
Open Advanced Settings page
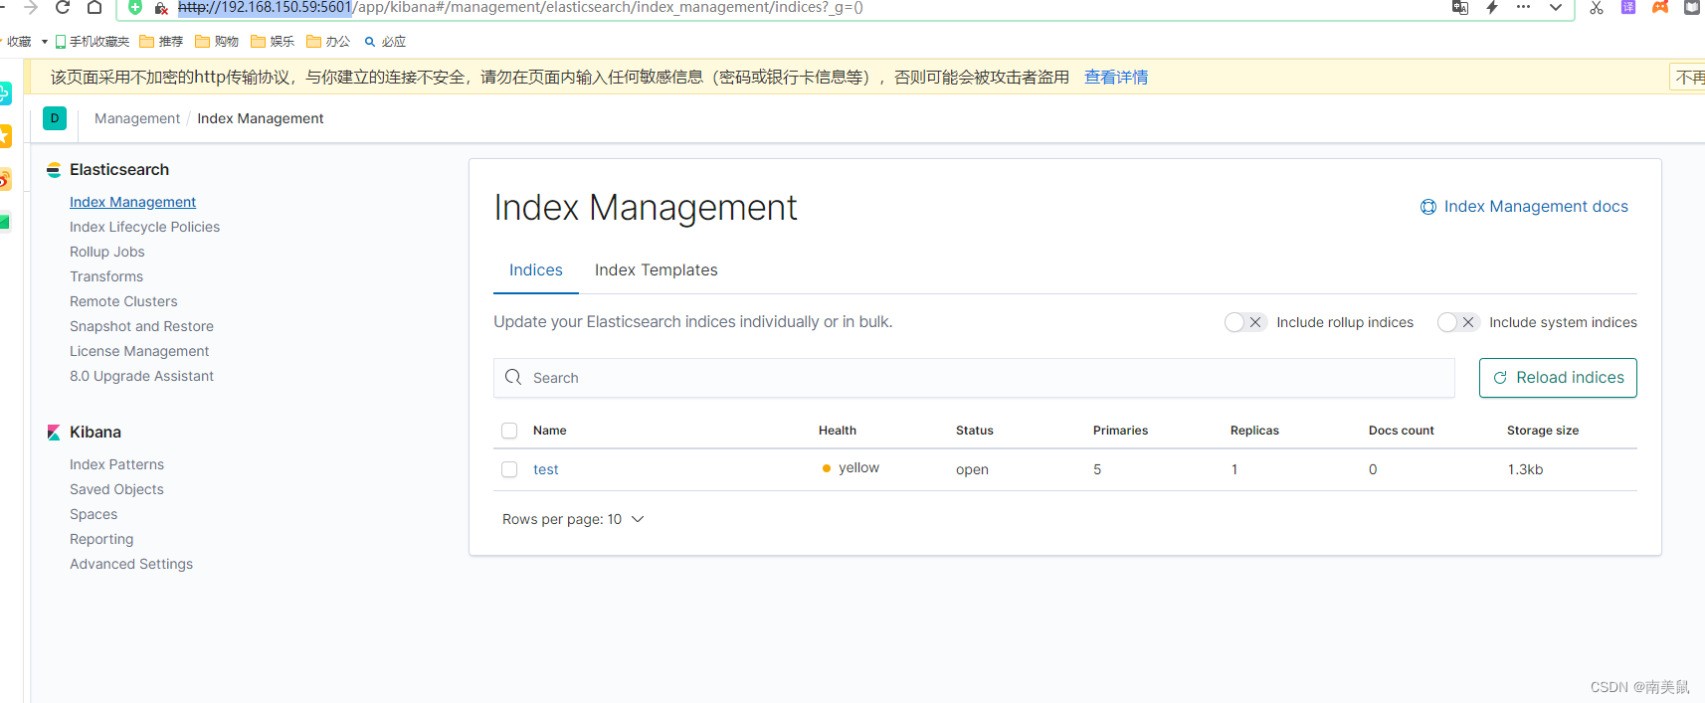pyautogui.click(x=131, y=564)
